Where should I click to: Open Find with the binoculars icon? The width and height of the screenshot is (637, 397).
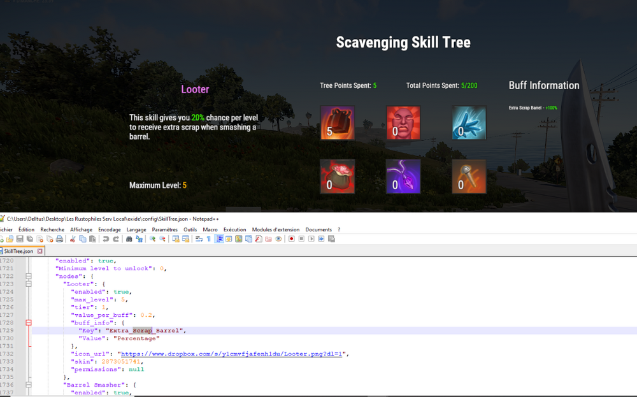(x=129, y=239)
